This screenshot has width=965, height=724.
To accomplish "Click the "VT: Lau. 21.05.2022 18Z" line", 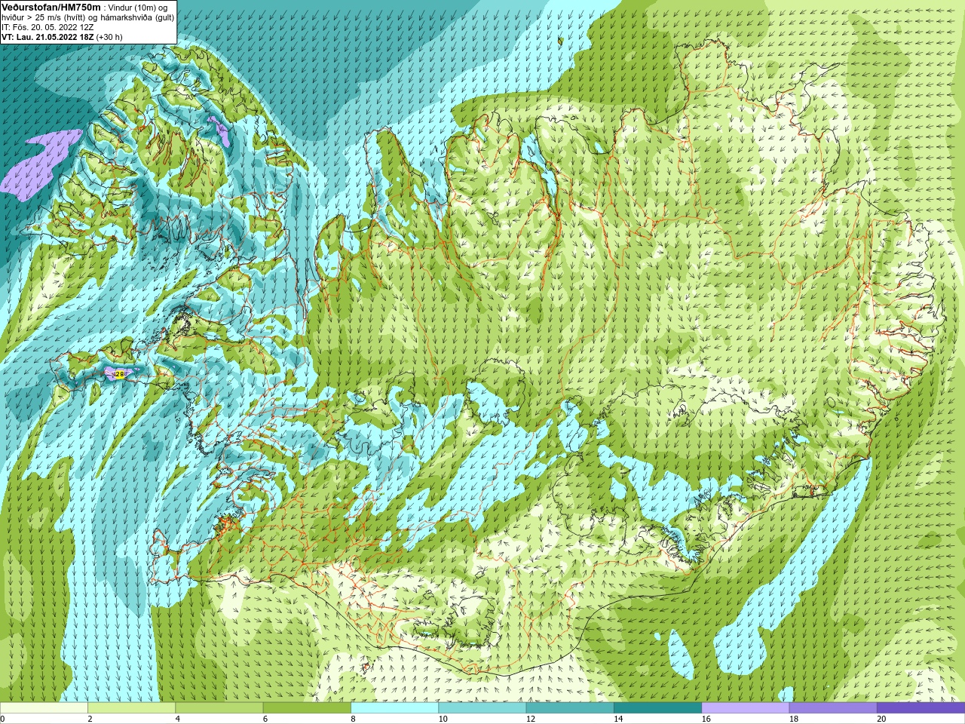I will click(47, 37).
